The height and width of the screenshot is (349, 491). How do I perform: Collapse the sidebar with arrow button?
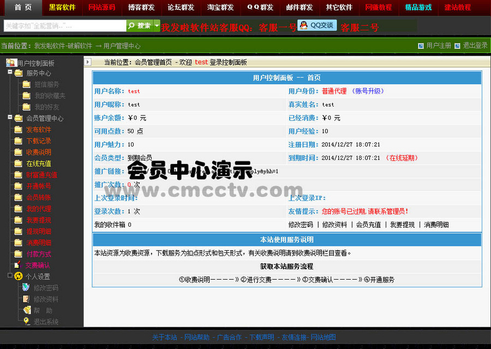tap(88, 62)
